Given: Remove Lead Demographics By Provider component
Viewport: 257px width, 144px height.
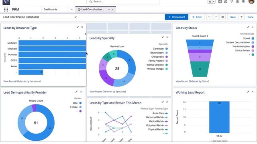Looking at the screenshot, I should coord(81,92).
